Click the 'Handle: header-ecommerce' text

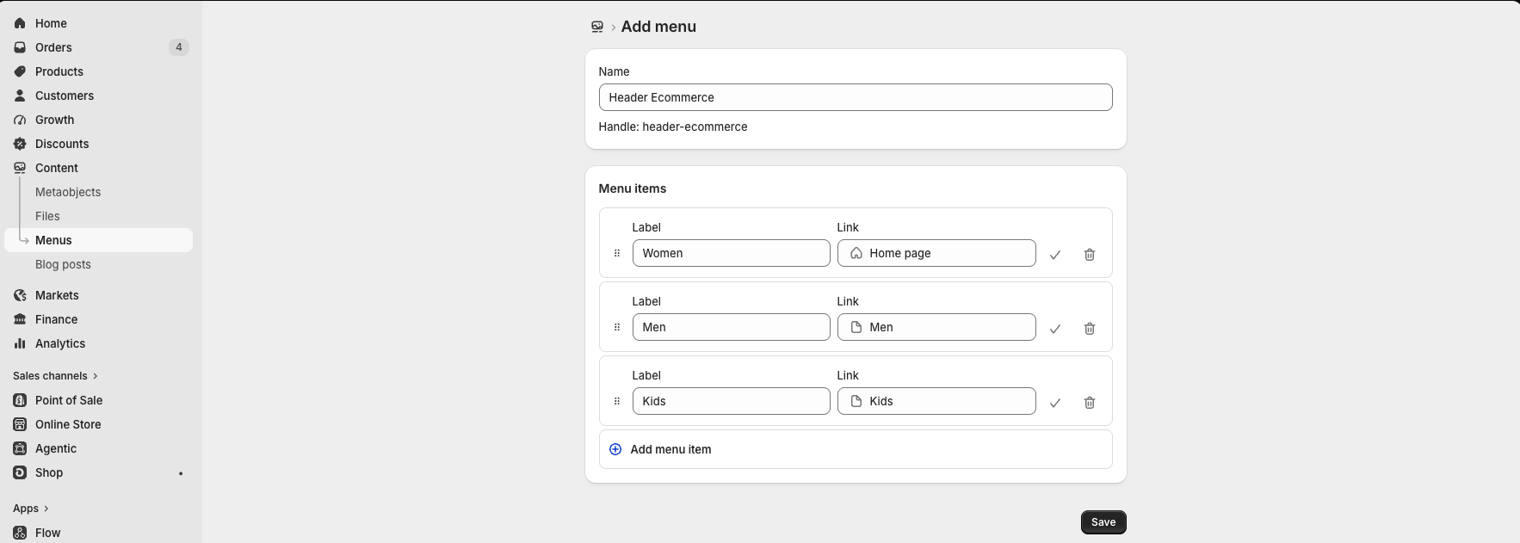673,126
